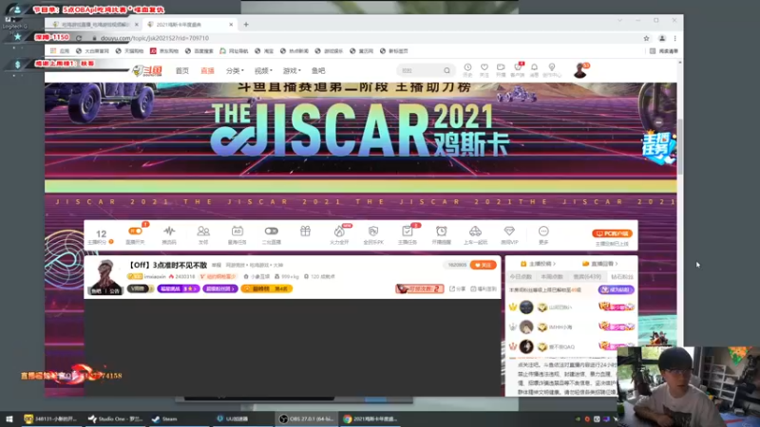Click the orange PC客户端 button
The image size is (760, 427).
[612, 233]
